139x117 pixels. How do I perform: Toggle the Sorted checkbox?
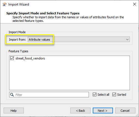click(x=114, y=95)
